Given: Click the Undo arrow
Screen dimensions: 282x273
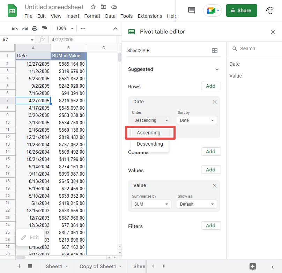Looking at the screenshot, I should coord(15,29).
